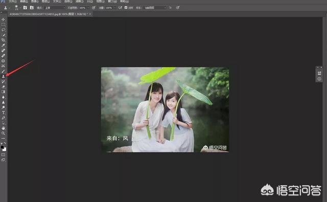Viewport: 327px width, 202px height.
Task: Open the brush preset picker
Action: pyautogui.click(x=17, y=8)
